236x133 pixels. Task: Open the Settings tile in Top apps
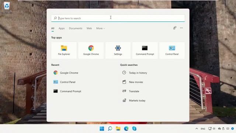(118, 50)
